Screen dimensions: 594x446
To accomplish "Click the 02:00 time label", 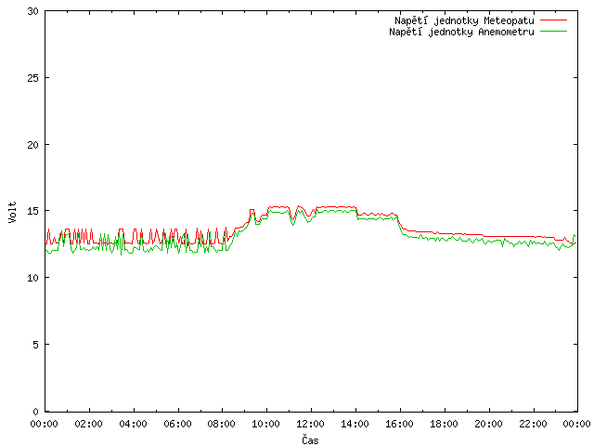I will 89,424.
